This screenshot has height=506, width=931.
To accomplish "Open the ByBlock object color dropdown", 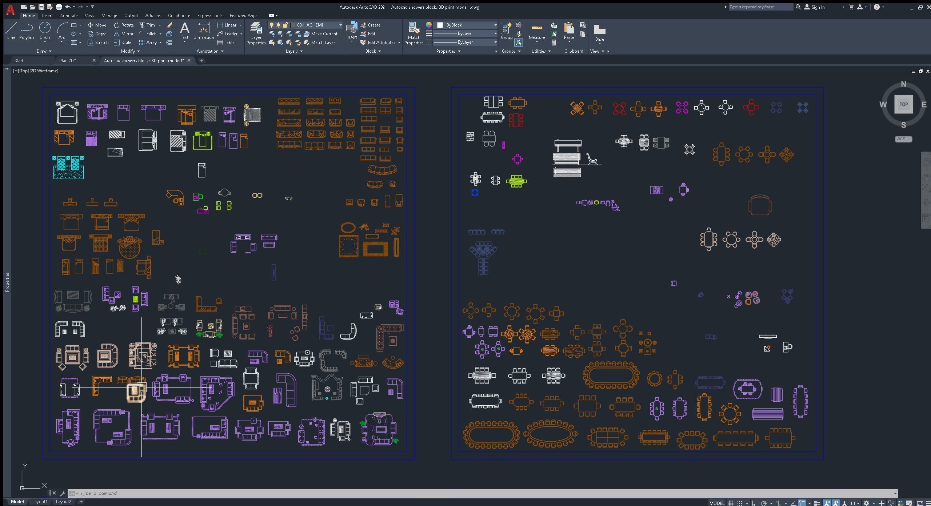I will pos(495,25).
